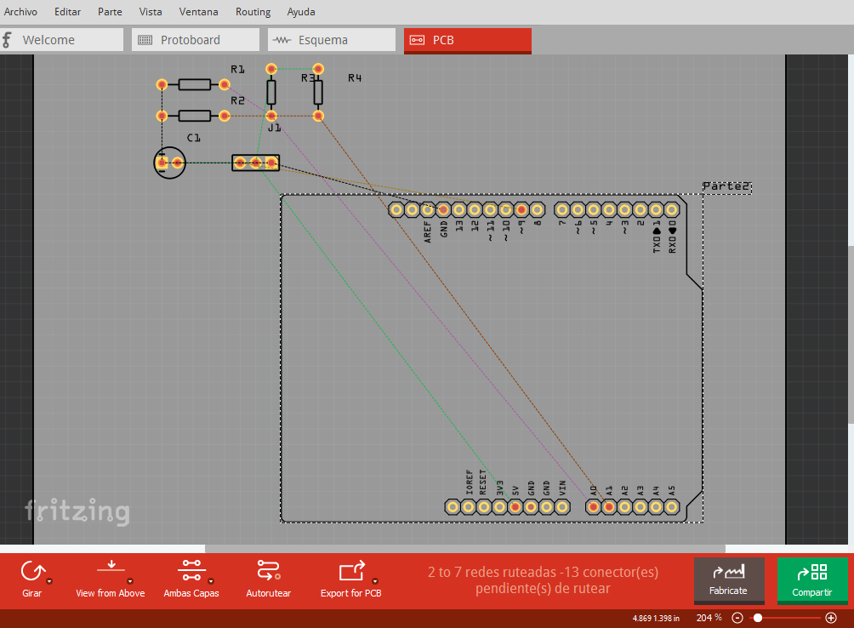854x628 pixels.
Task: Click the Arduino 3V3 pin pad
Action: tap(499, 507)
